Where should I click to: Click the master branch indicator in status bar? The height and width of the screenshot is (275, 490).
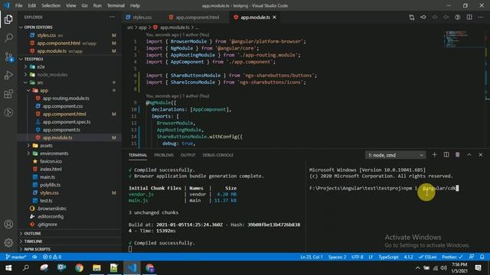point(16,257)
